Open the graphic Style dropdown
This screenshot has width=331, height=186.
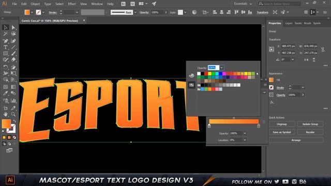(185, 12)
